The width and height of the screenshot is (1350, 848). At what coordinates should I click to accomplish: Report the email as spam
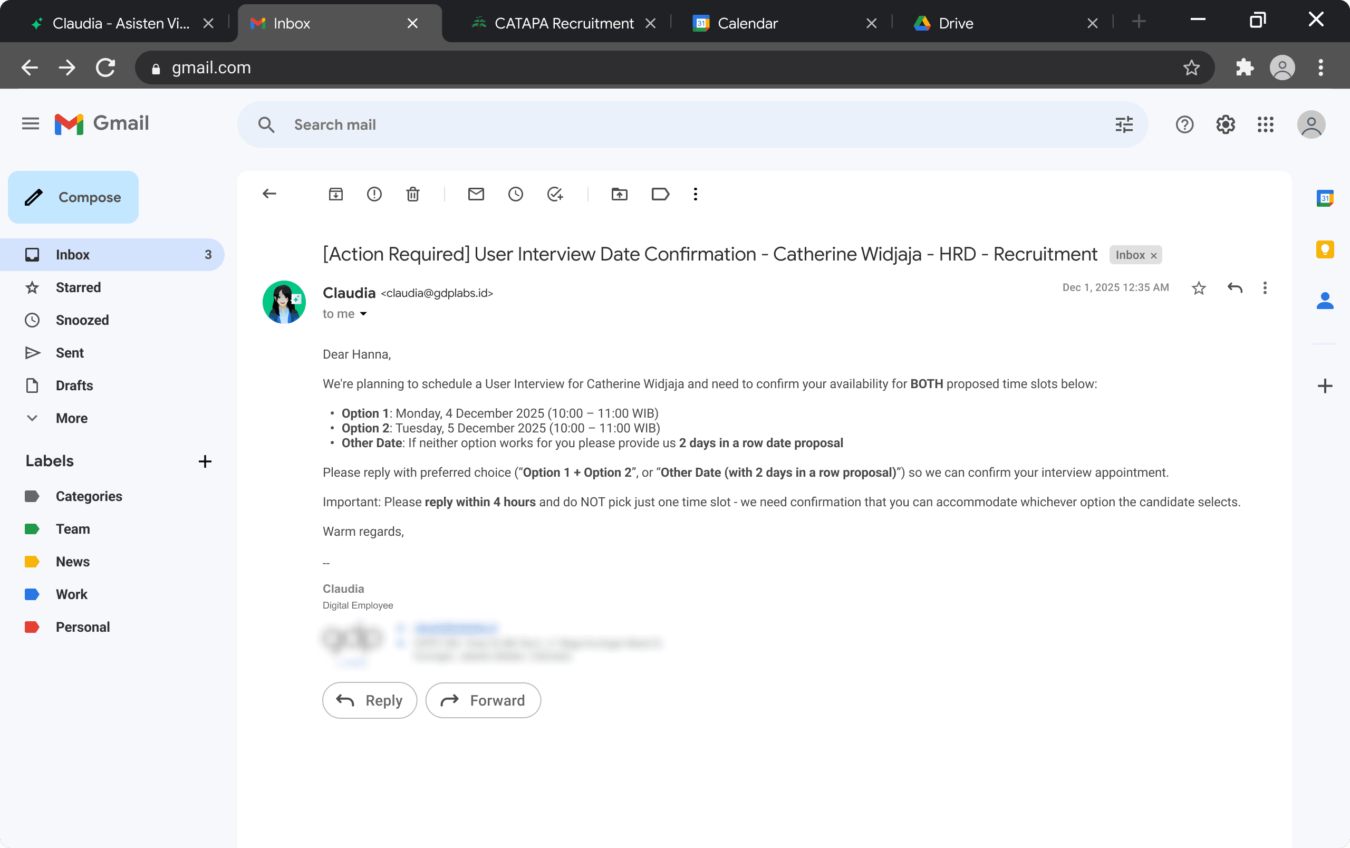tap(374, 194)
